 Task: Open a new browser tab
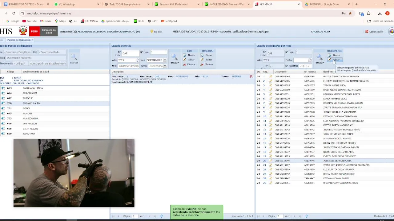(x=356, y=4)
